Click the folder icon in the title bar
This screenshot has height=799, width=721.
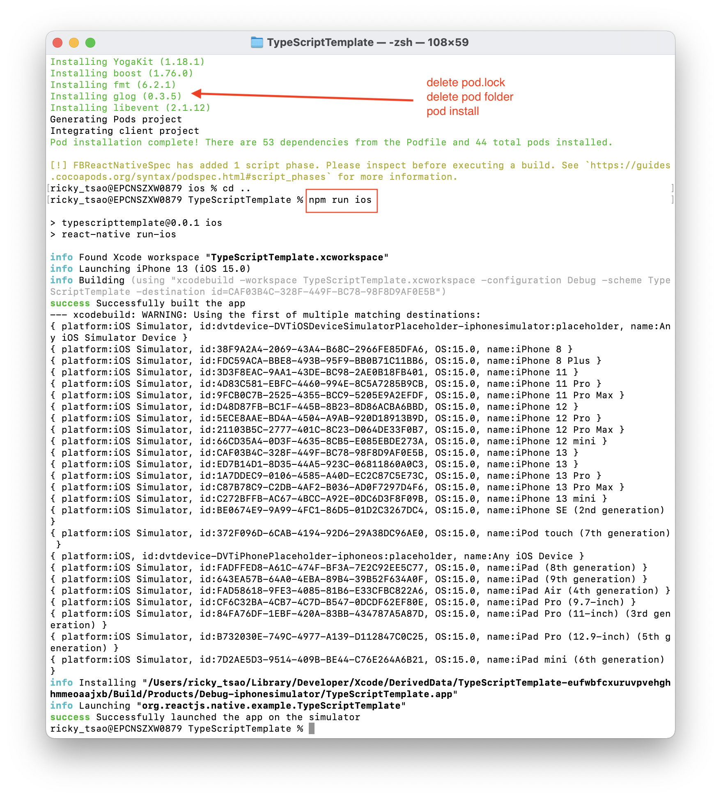(x=257, y=42)
